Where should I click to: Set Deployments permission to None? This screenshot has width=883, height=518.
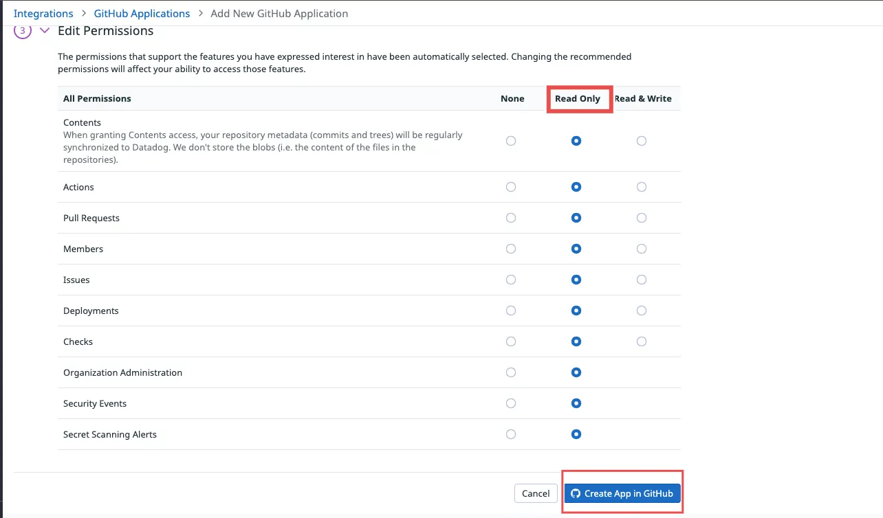(x=511, y=311)
